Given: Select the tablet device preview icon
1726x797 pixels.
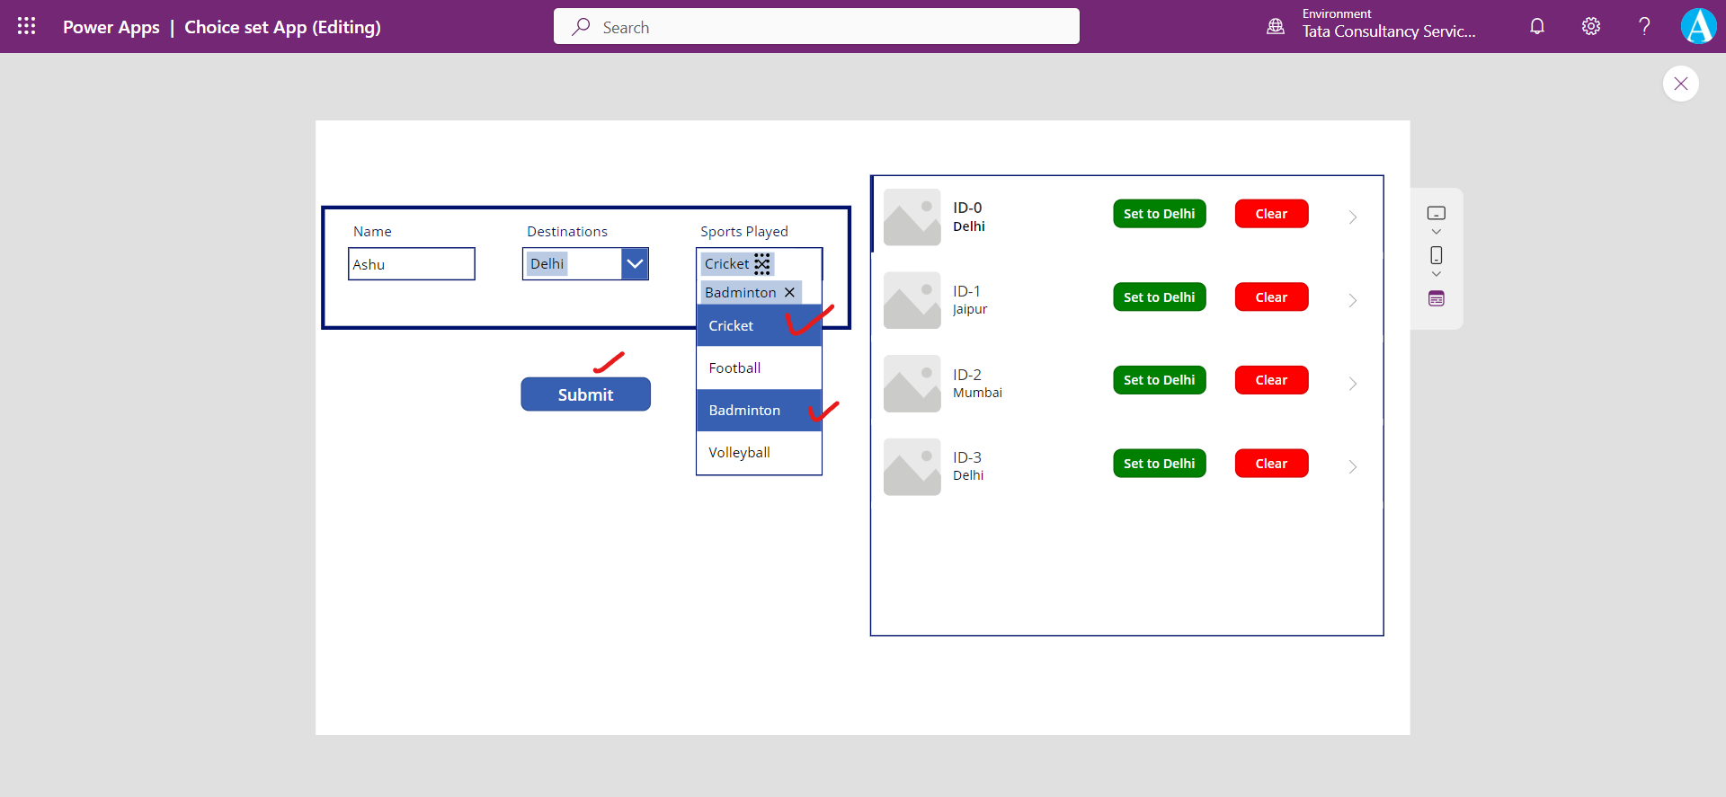Looking at the screenshot, I should pyautogui.click(x=1437, y=213).
